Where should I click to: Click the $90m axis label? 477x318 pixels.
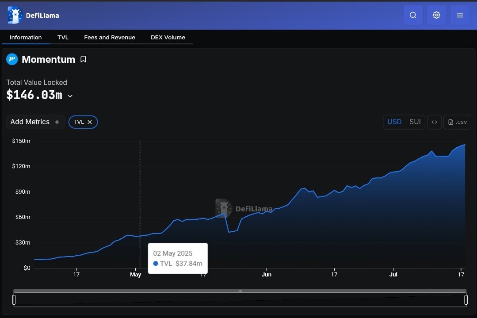23,192
